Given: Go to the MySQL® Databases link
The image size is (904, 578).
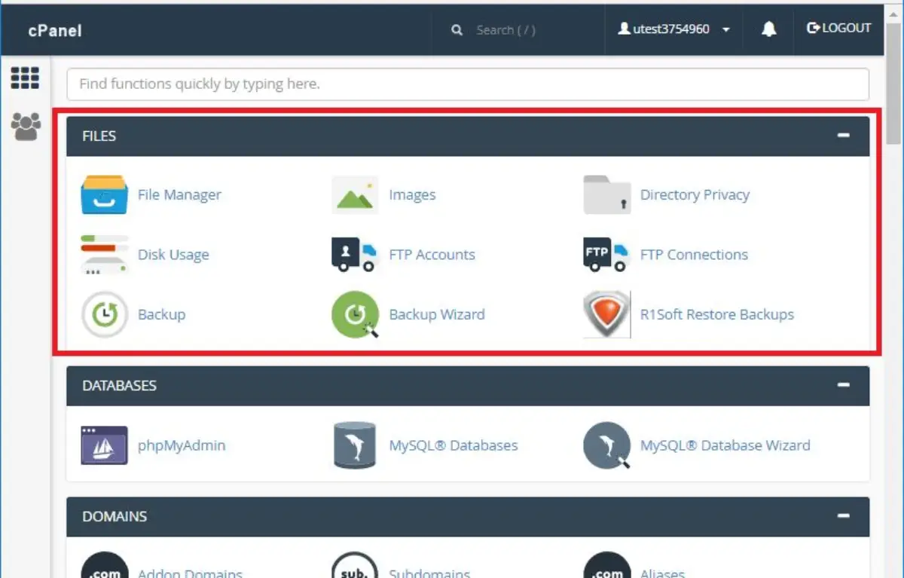Looking at the screenshot, I should 454,445.
